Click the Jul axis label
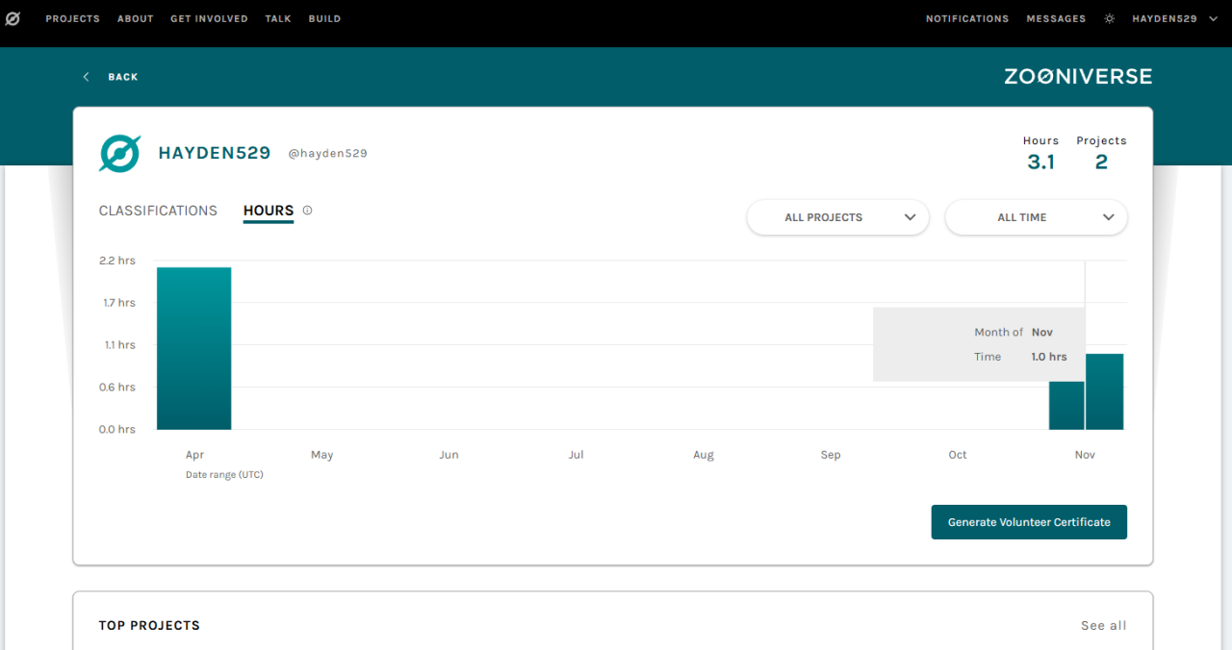Viewport: 1232px width, 650px height. [x=576, y=455]
